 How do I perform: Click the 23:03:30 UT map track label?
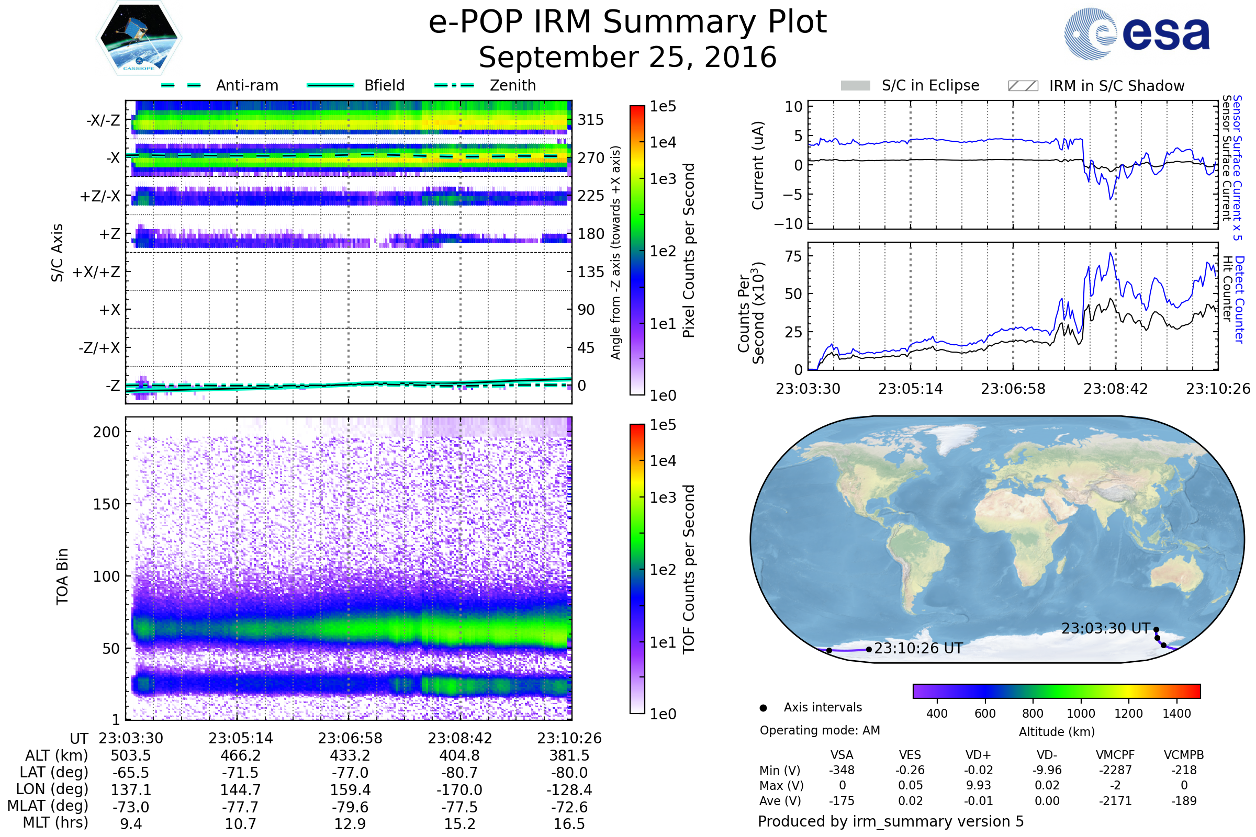pos(1105,628)
